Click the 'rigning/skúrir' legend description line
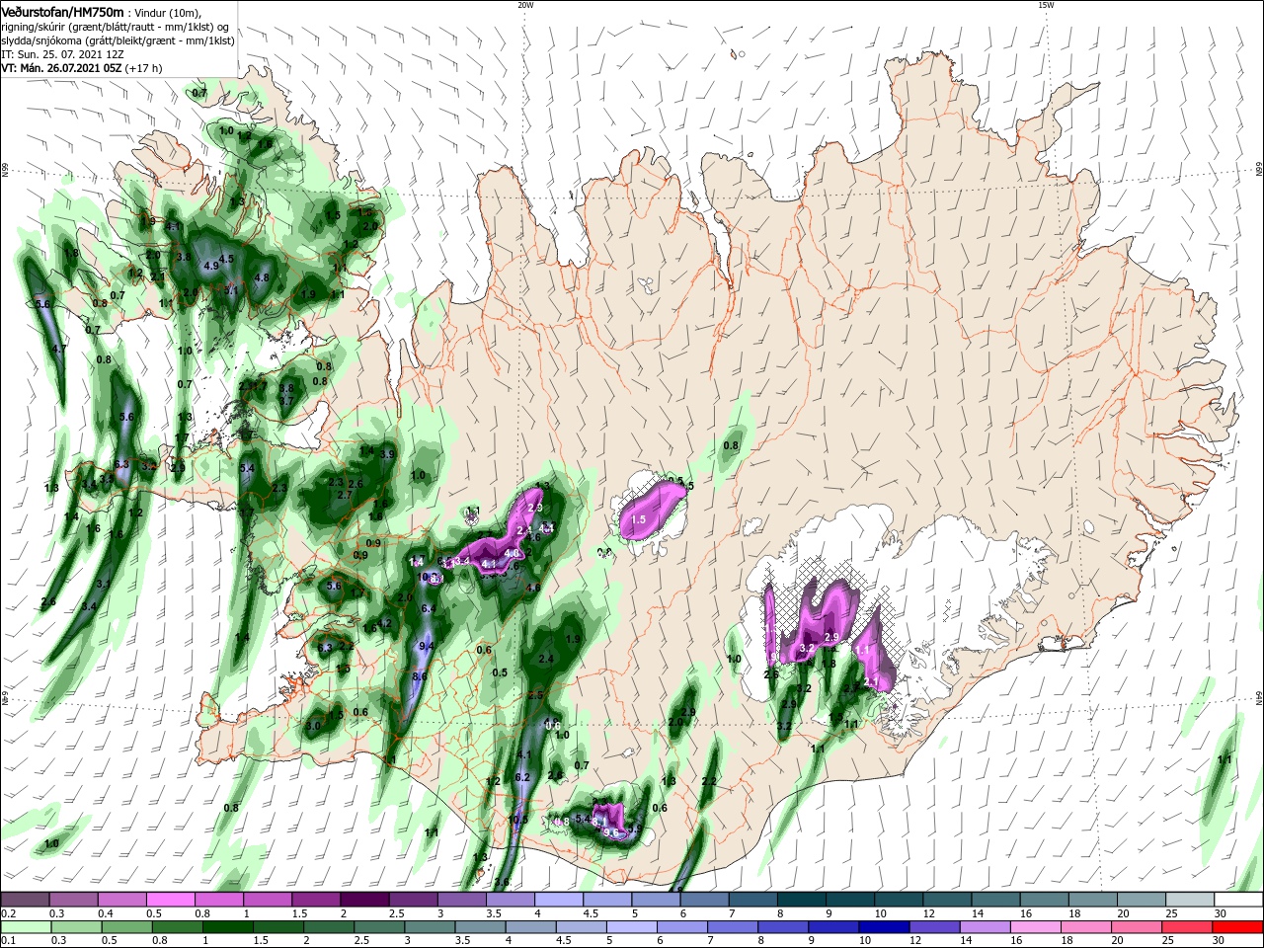1264x948 pixels. (114, 27)
